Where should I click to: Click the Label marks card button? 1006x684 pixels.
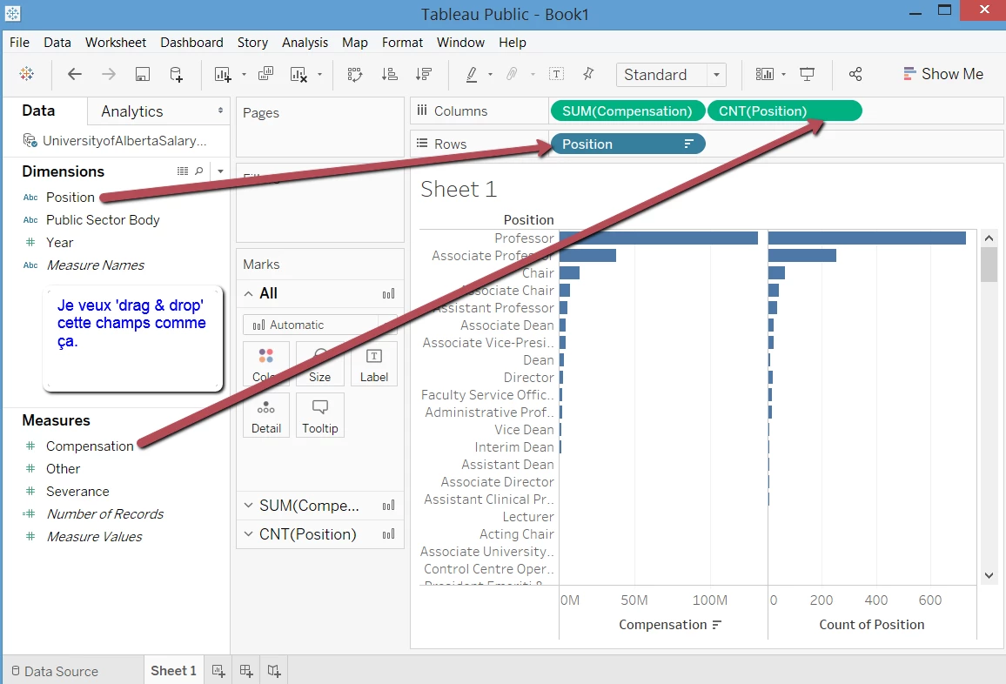(x=373, y=364)
